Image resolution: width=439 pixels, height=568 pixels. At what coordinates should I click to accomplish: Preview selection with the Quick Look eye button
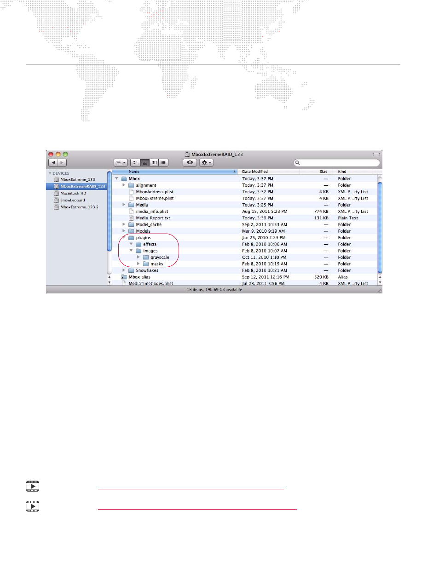[x=190, y=162]
